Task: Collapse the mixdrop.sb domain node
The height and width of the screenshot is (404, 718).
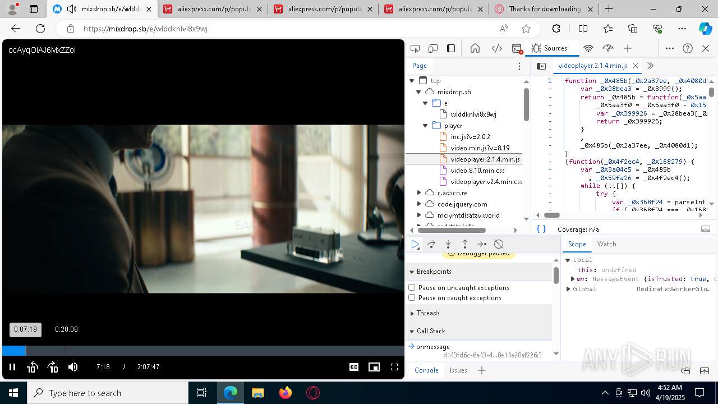Action: [x=418, y=92]
